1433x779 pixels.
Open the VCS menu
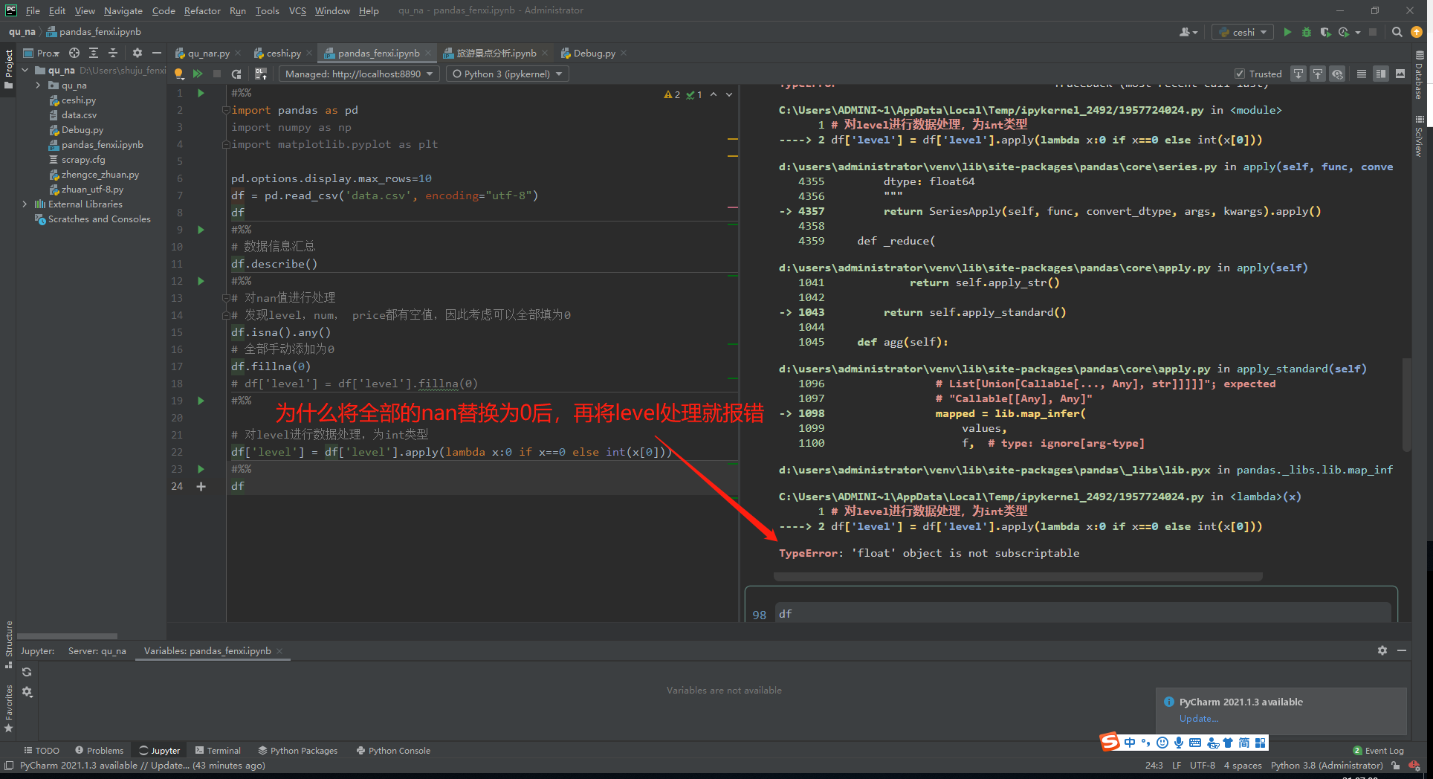[x=297, y=10]
